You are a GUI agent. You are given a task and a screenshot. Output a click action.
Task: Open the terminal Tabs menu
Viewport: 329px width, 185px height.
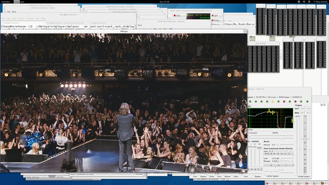click(x=37, y=18)
